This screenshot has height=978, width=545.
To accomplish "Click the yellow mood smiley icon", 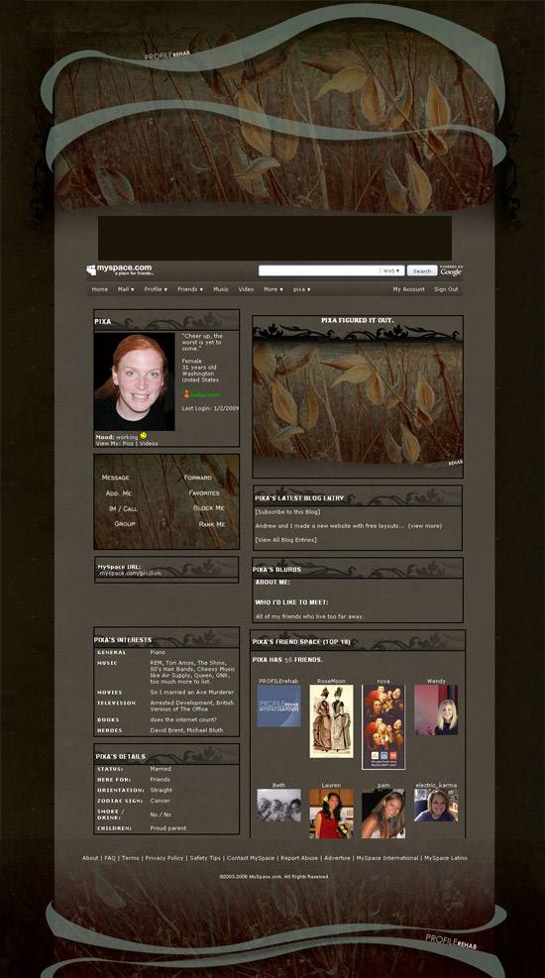I will coord(144,435).
